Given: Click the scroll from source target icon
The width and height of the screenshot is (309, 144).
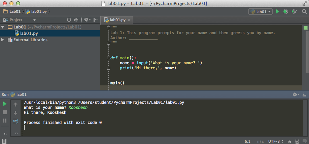Looking at the screenshot, I should 69,20.
